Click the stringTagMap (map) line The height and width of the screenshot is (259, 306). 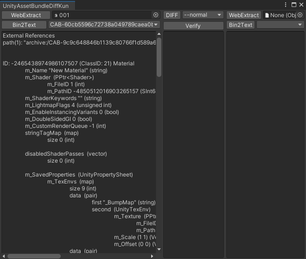click(52, 133)
